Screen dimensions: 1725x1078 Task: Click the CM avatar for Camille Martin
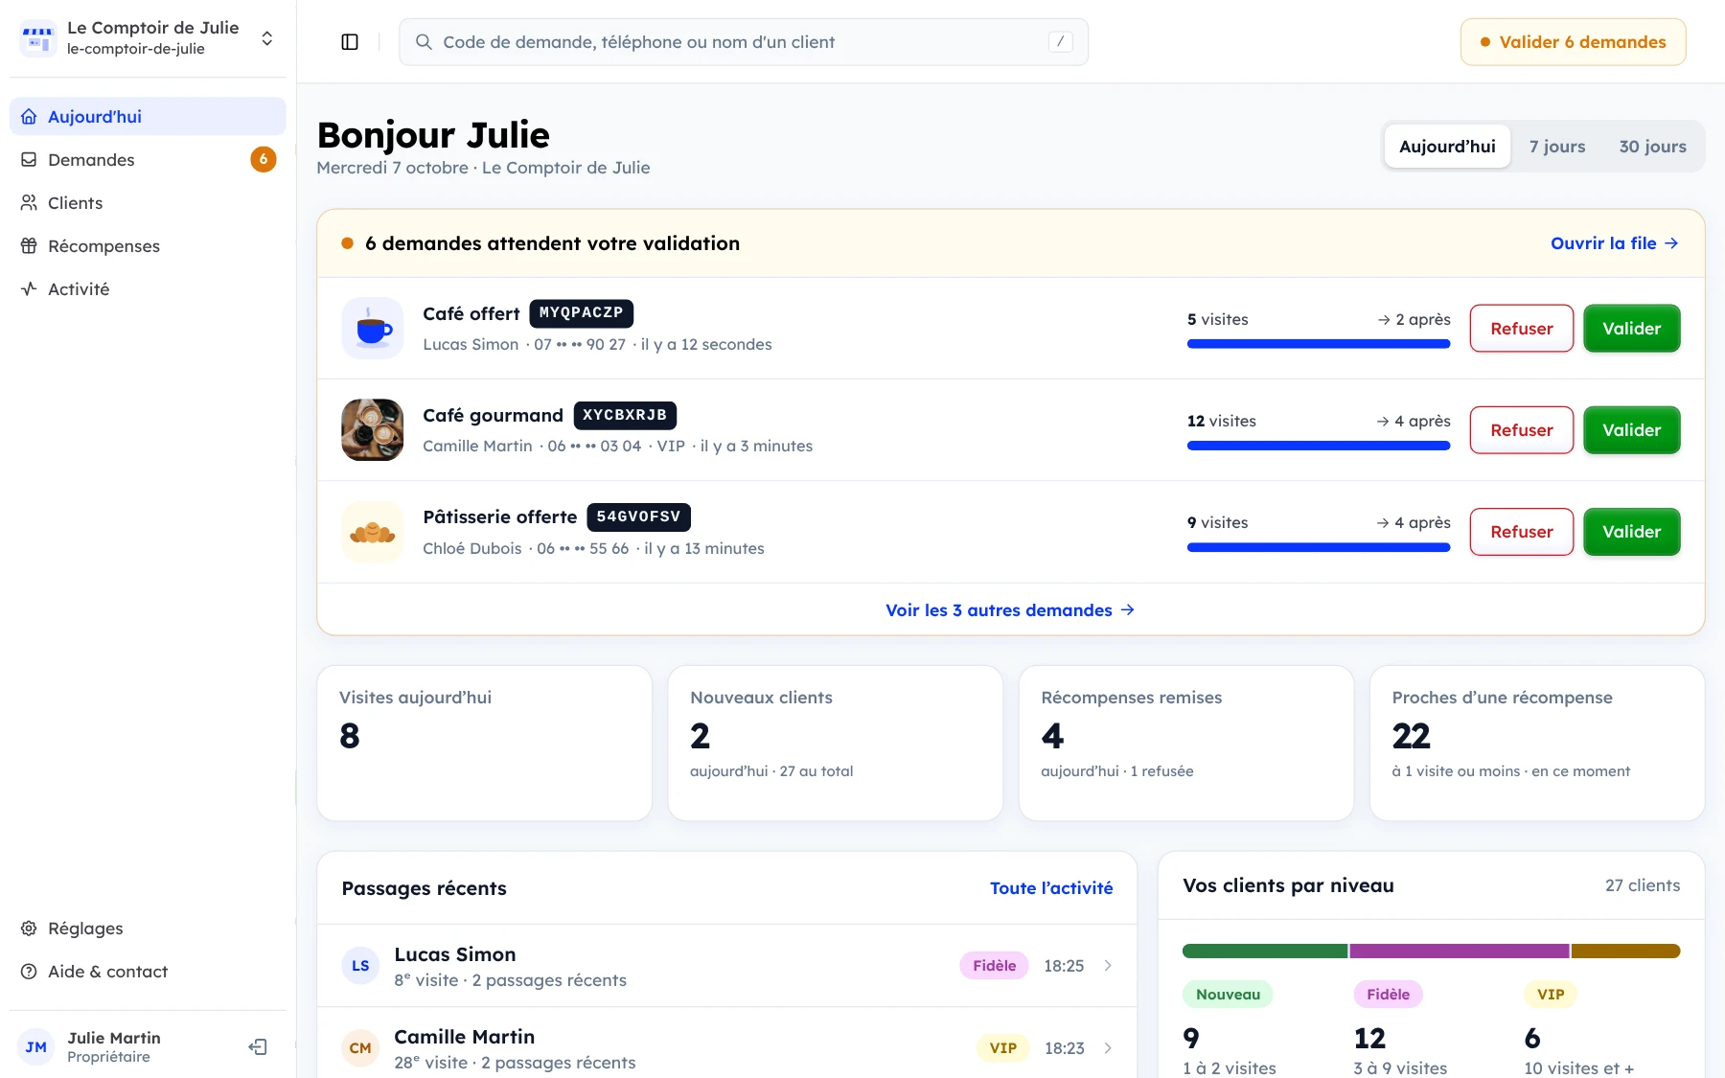pos(360,1048)
